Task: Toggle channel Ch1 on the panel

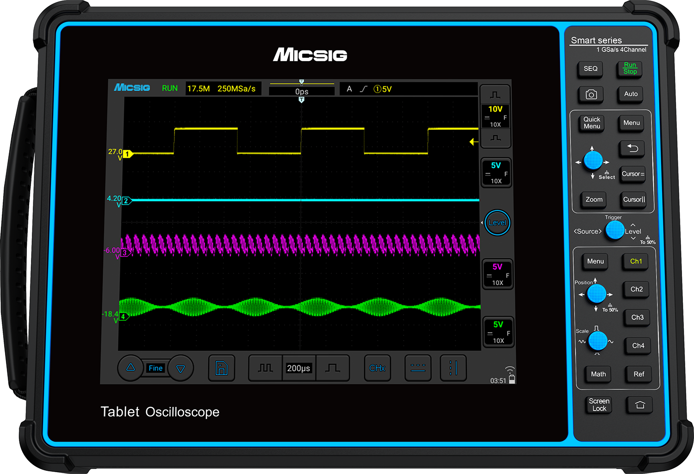Action: pos(636,262)
